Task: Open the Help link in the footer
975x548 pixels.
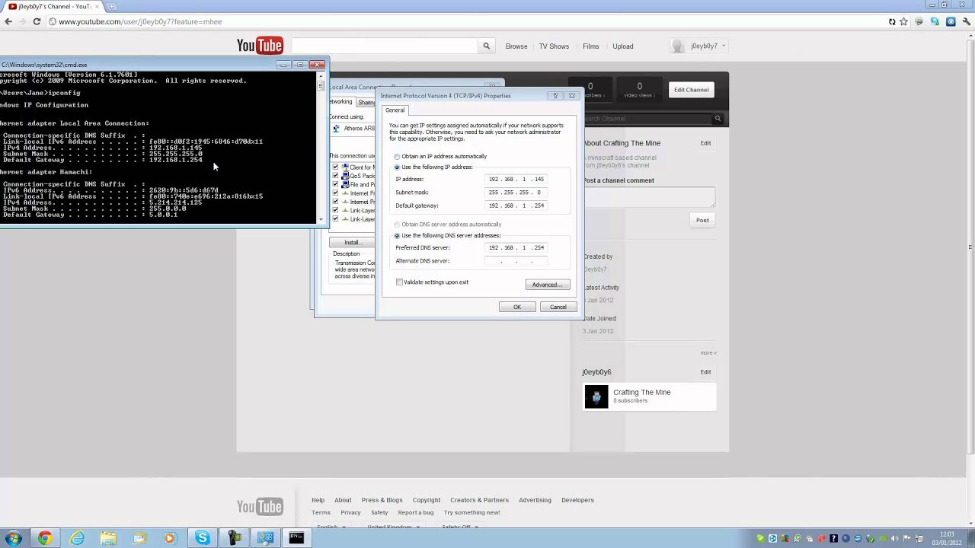Action: coord(318,500)
